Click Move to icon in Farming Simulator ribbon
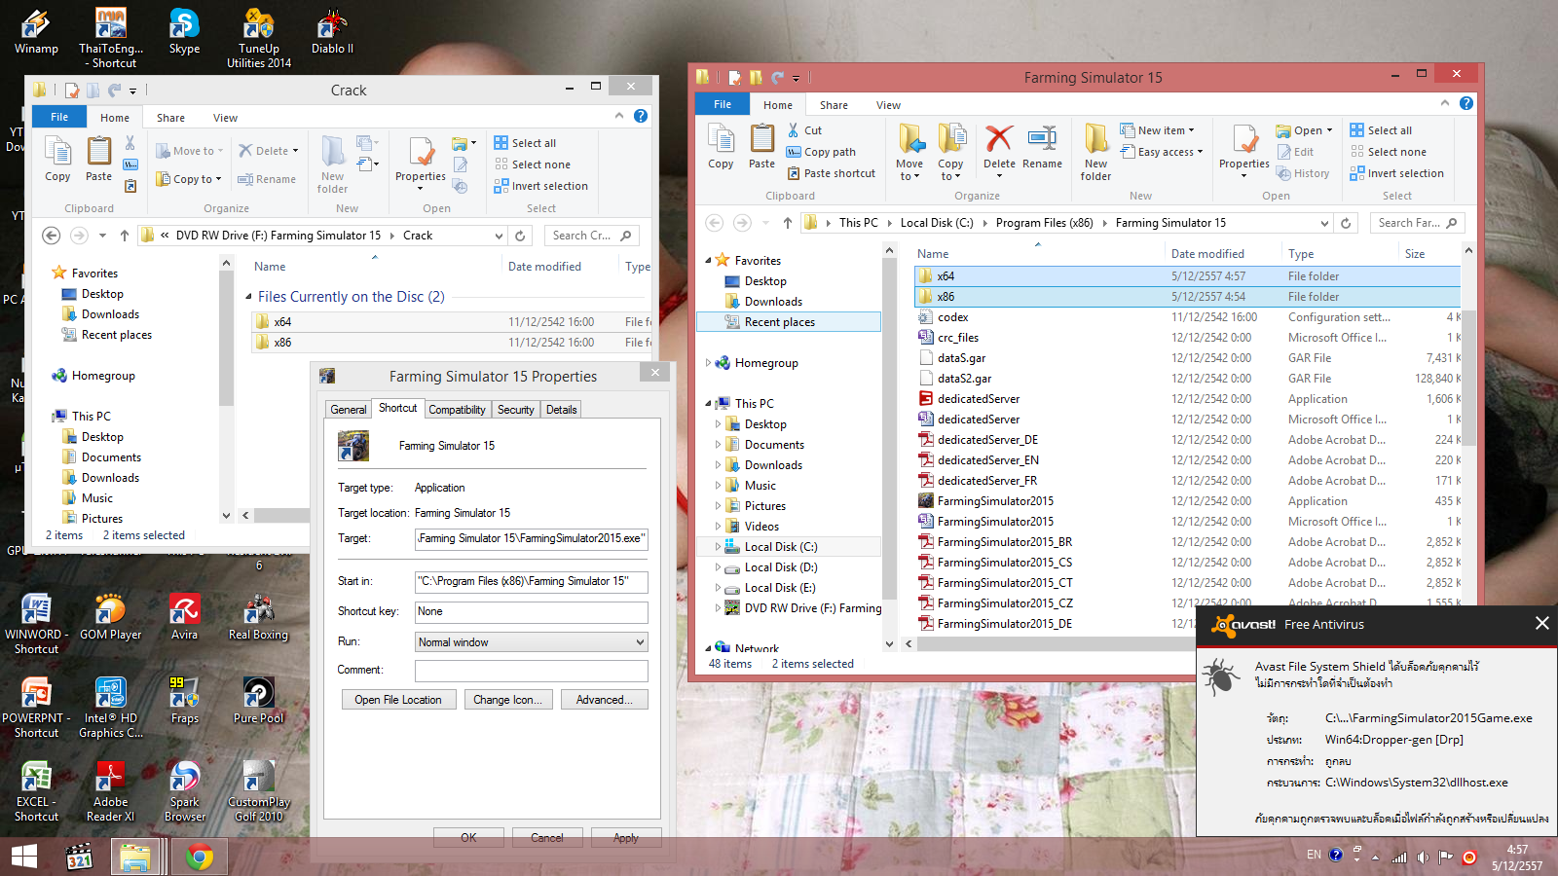The width and height of the screenshot is (1558, 876). tap(909, 151)
